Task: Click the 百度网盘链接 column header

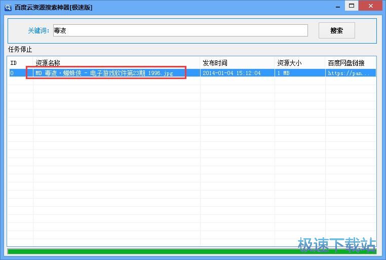Action: pyautogui.click(x=351, y=63)
